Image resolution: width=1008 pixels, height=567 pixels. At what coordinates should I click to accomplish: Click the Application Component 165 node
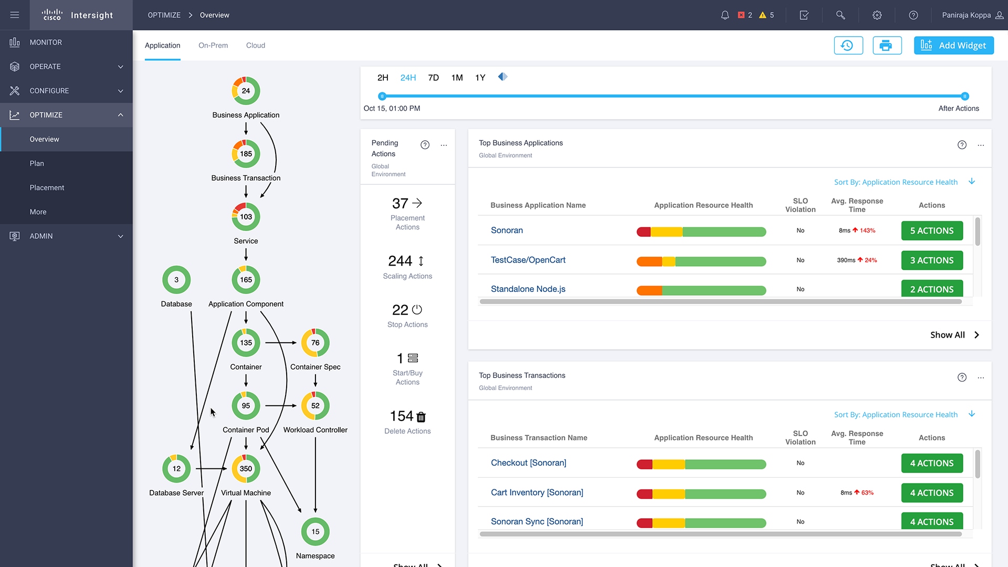point(246,280)
